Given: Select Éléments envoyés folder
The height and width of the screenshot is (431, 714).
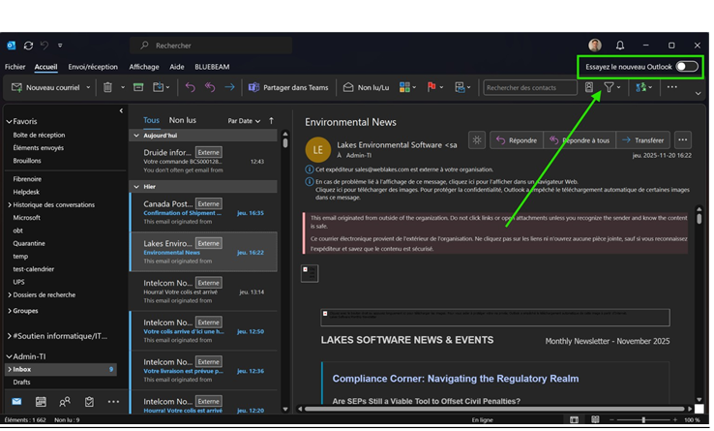Looking at the screenshot, I should point(39,148).
